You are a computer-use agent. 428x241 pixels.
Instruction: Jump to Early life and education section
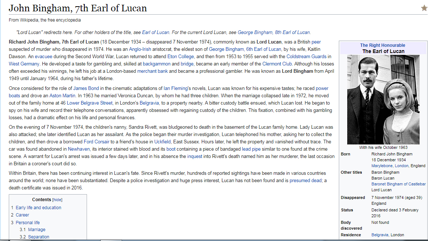[x=38, y=207]
